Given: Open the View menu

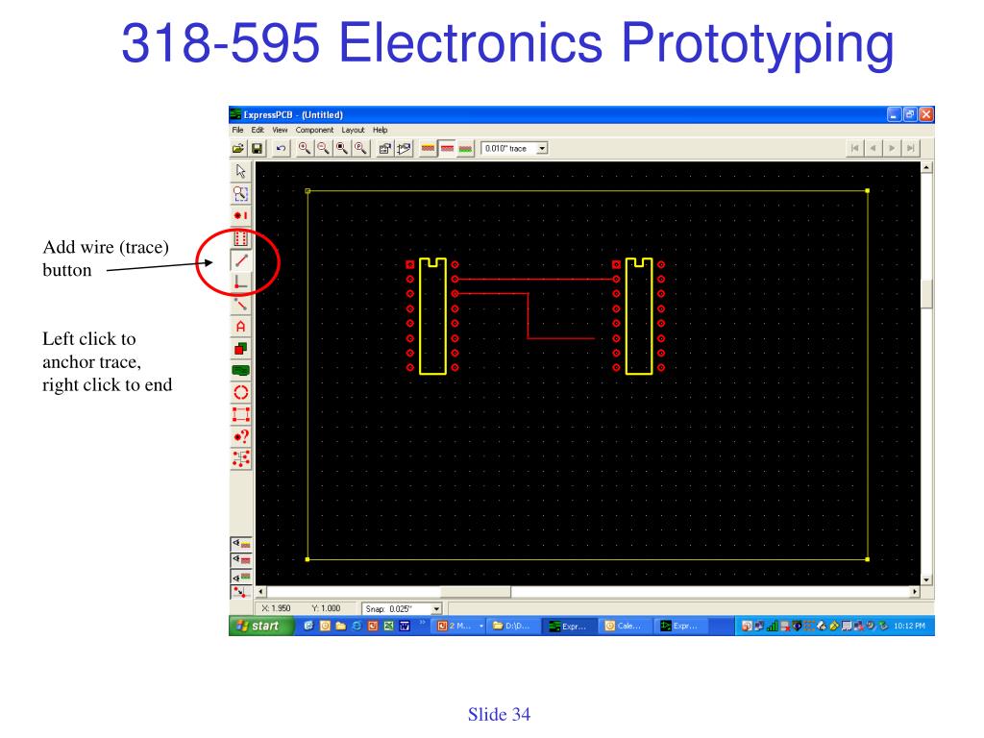Looking at the screenshot, I should (280, 130).
